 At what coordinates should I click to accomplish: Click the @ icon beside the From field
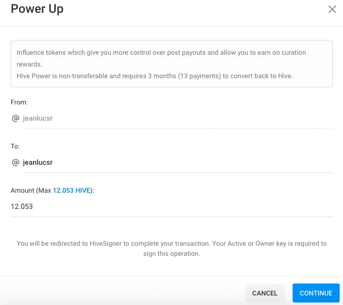[x=16, y=118]
